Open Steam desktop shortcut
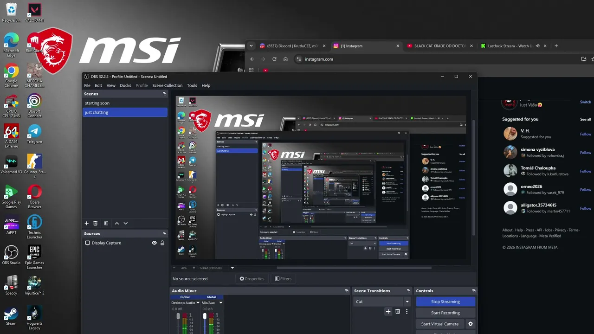This screenshot has width=594, height=334. point(11,315)
